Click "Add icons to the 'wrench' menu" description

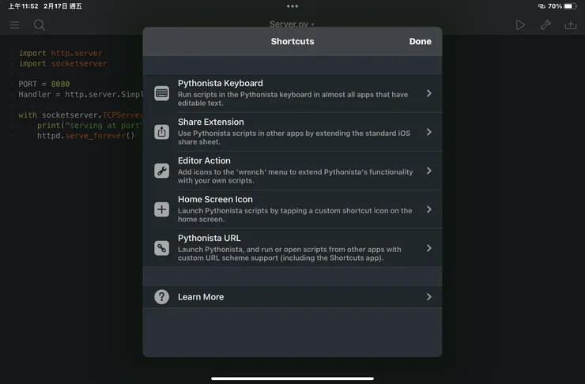(296, 176)
